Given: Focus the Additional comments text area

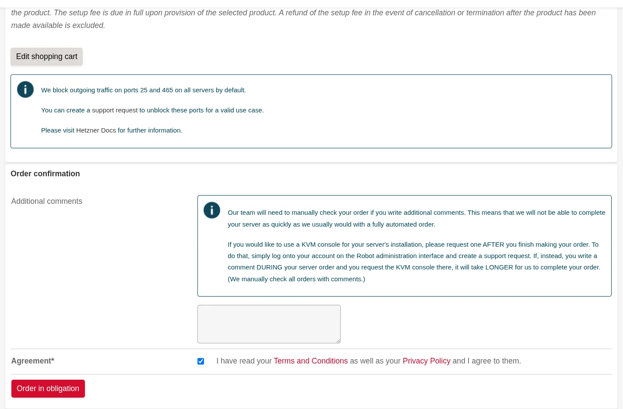Looking at the screenshot, I should pyautogui.click(x=268, y=324).
